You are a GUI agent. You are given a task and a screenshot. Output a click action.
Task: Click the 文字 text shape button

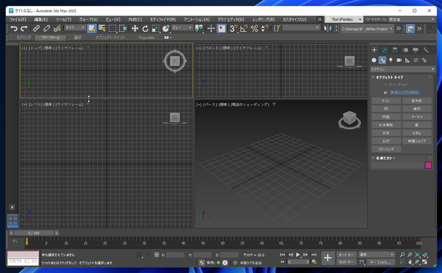point(386,133)
